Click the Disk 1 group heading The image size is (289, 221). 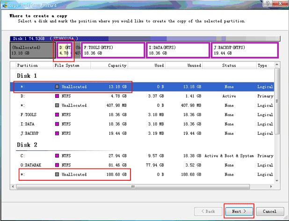[x=27, y=76]
